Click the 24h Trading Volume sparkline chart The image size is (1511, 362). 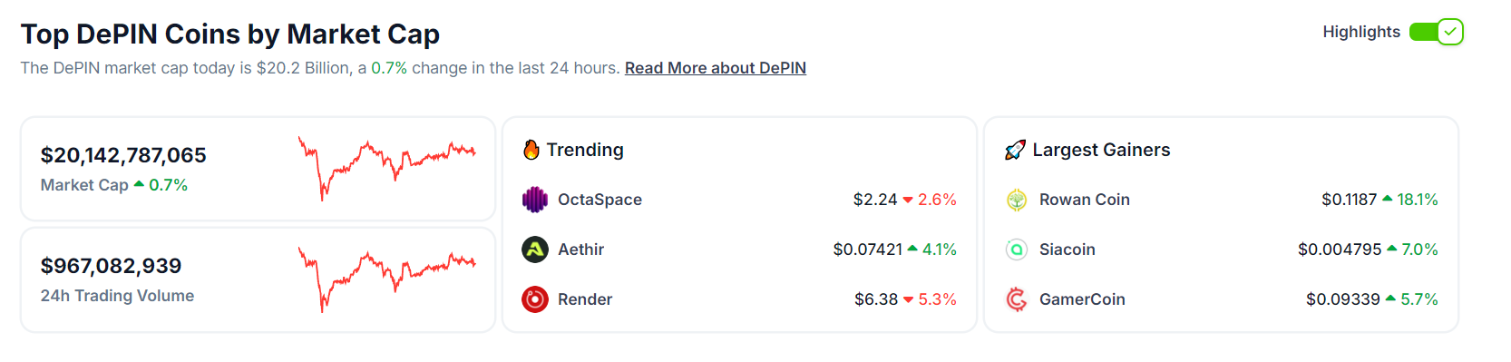click(387, 279)
